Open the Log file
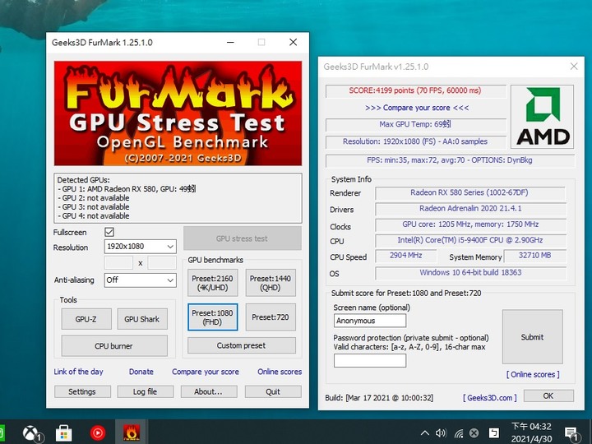Image resolution: width=592 pixels, height=444 pixels. (x=145, y=392)
